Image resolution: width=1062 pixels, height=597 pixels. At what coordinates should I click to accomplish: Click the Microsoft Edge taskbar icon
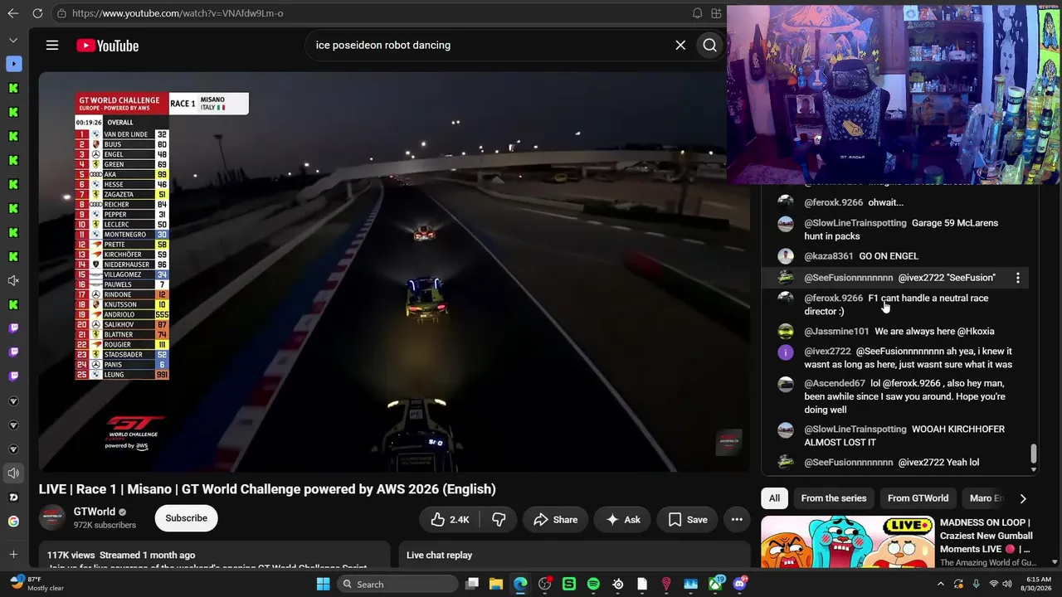click(520, 585)
